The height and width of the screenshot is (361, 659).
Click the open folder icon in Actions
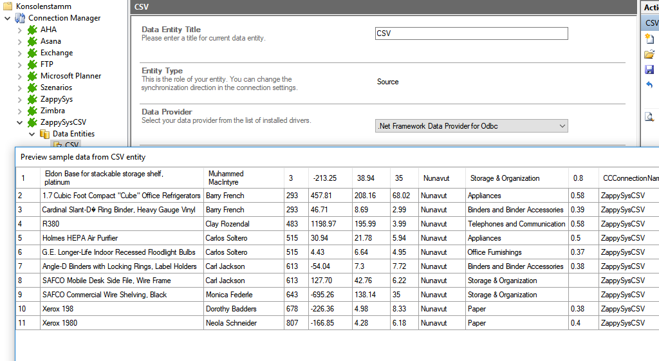point(649,54)
